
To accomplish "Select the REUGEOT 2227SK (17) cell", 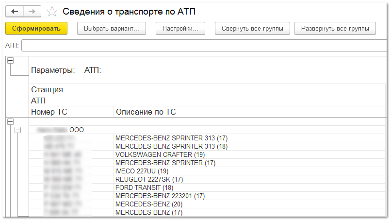I will (148, 179).
